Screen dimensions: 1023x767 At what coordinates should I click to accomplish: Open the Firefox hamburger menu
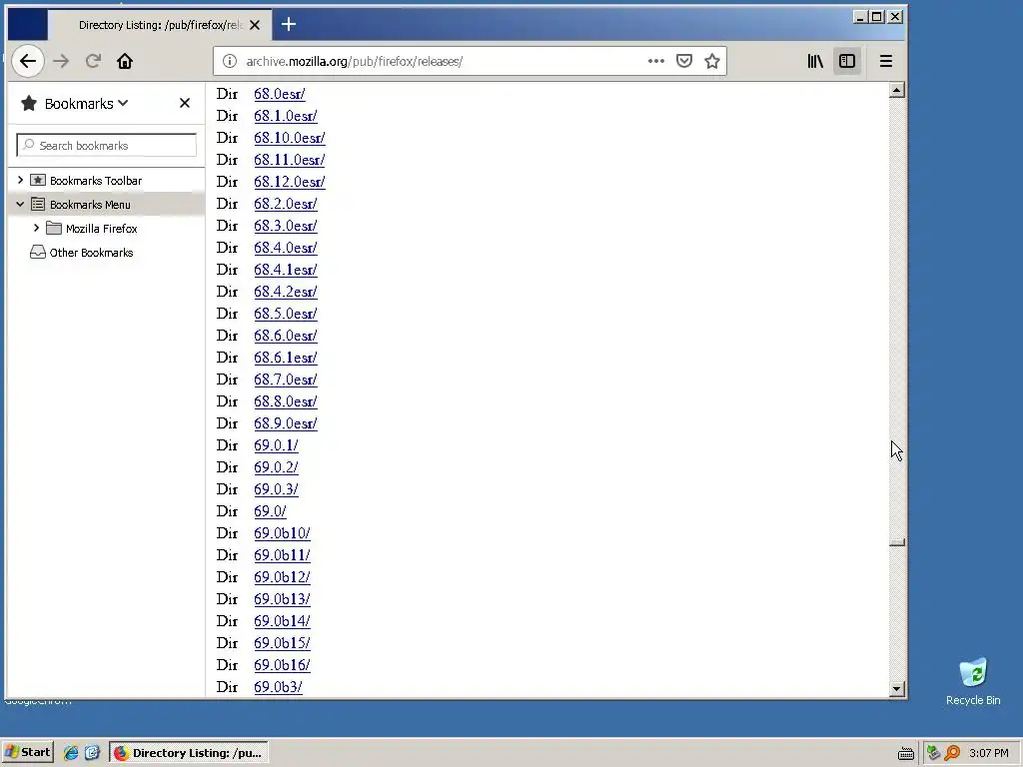point(885,61)
